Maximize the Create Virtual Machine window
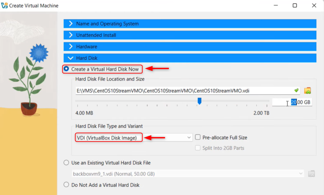Image resolution: width=324 pixels, height=195 pixels. 295,5
